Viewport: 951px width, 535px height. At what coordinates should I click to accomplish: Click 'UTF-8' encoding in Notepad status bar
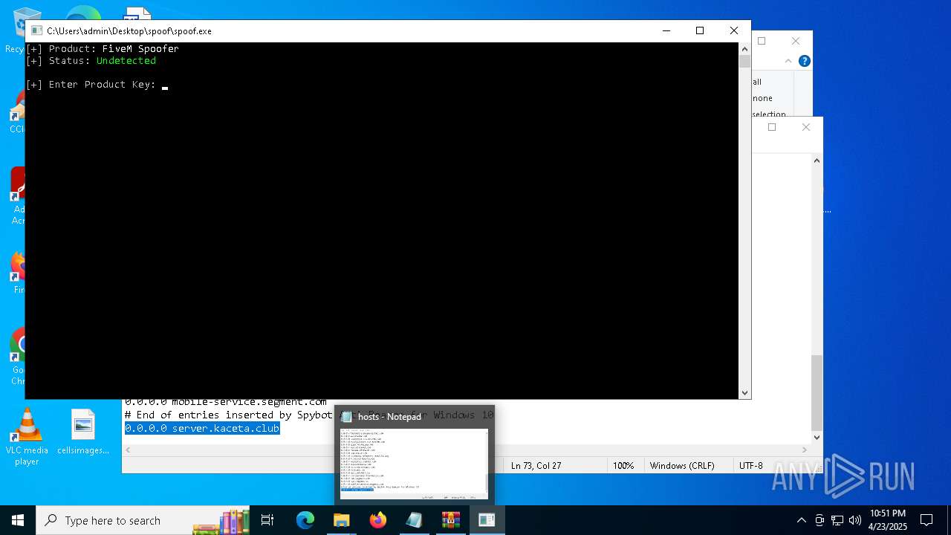coord(750,465)
